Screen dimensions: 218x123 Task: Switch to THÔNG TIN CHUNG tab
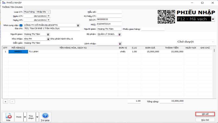[x=12, y=7]
